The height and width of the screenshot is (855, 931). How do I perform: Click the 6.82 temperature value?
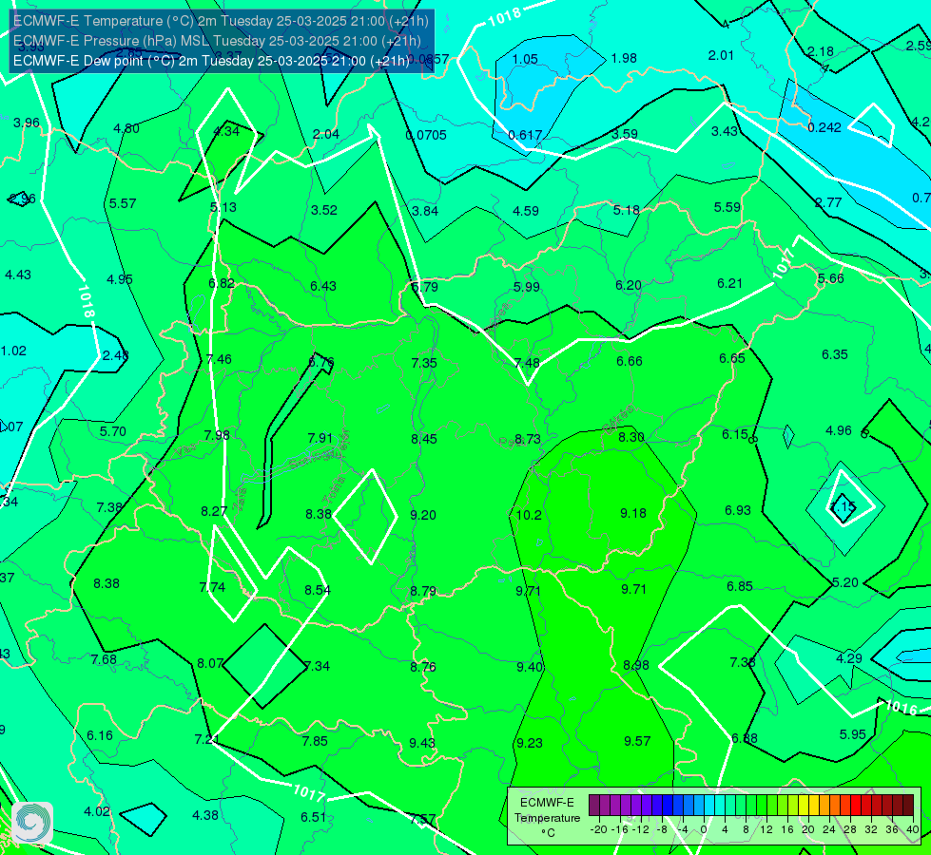[x=222, y=284]
